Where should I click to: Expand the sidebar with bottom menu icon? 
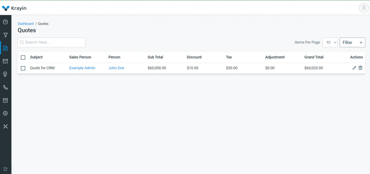(x=5, y=169)
